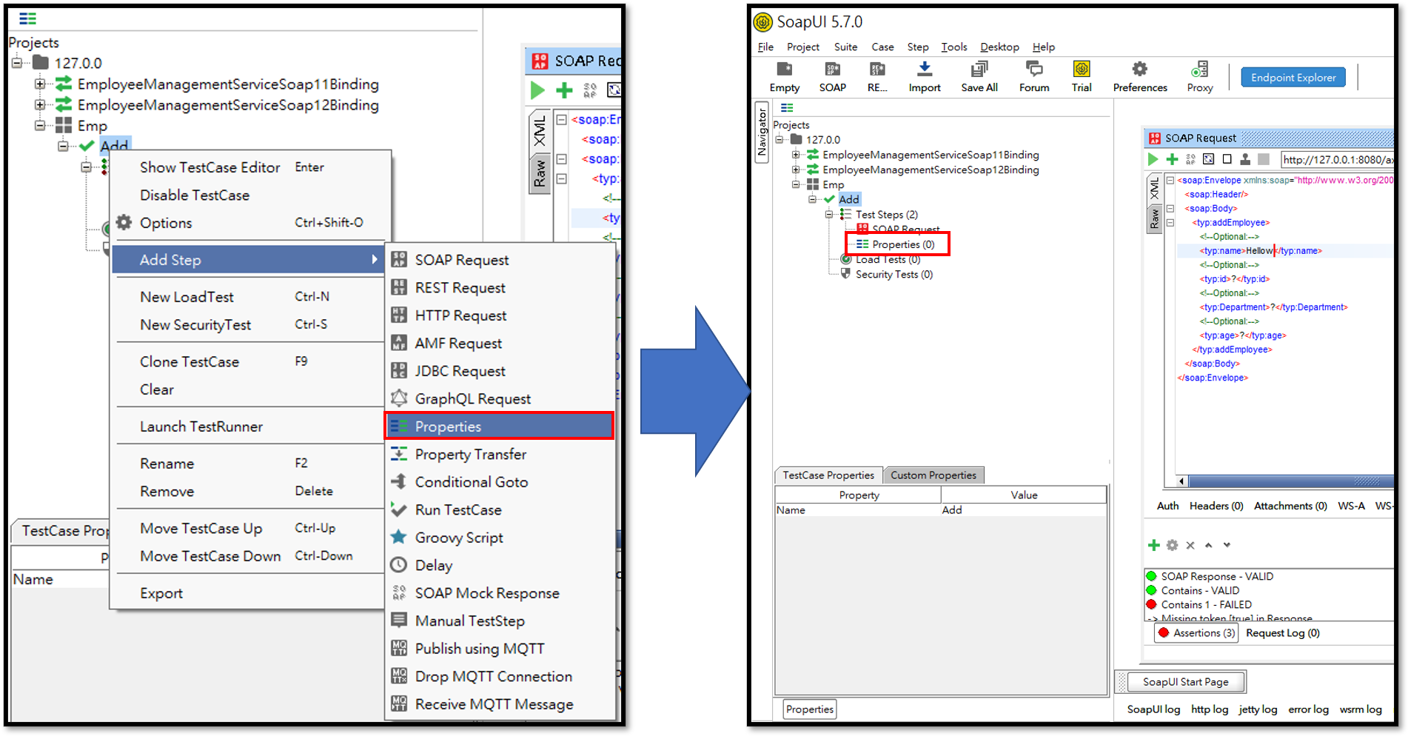Screen dimensions: 1408x736
Task: Click the Import toolbar icon
Action: click(924, 70)
